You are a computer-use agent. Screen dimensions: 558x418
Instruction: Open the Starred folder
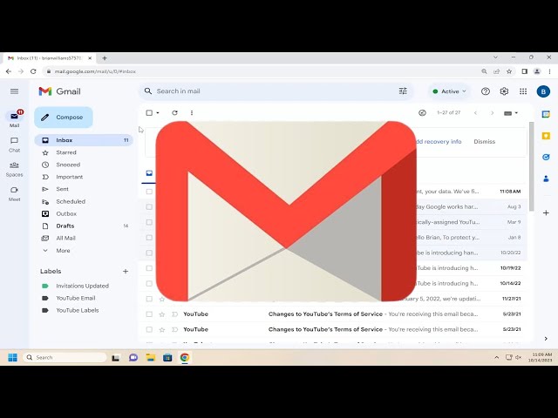tap(84, 152)
